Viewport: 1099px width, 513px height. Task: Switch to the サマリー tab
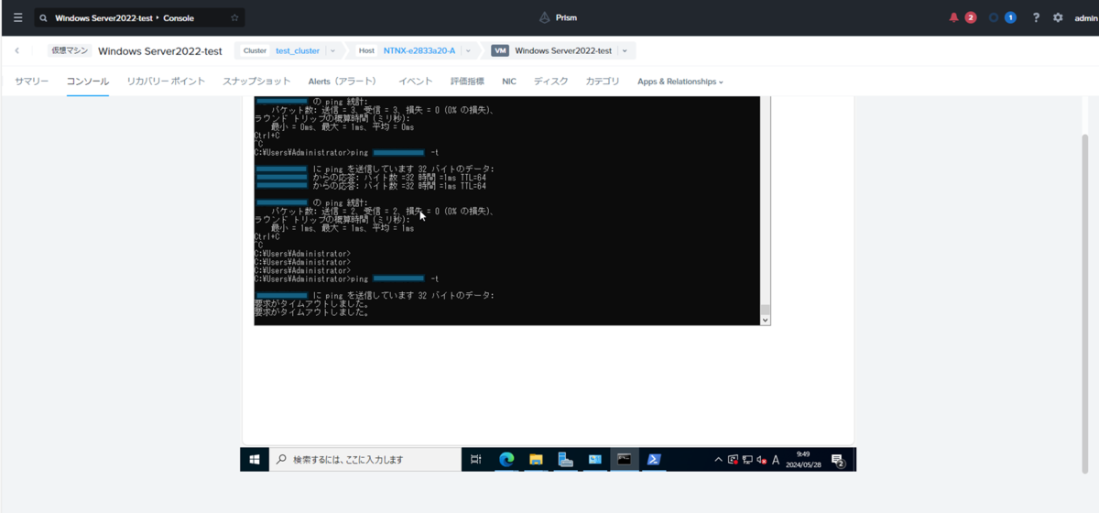click(x=31, y=82)
